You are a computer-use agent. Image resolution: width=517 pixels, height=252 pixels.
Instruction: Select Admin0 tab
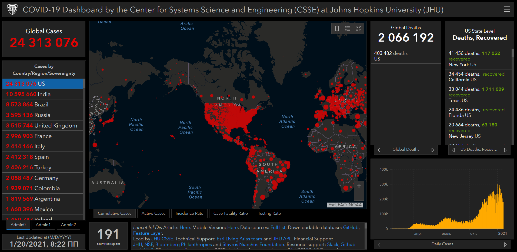pos(18,225)
